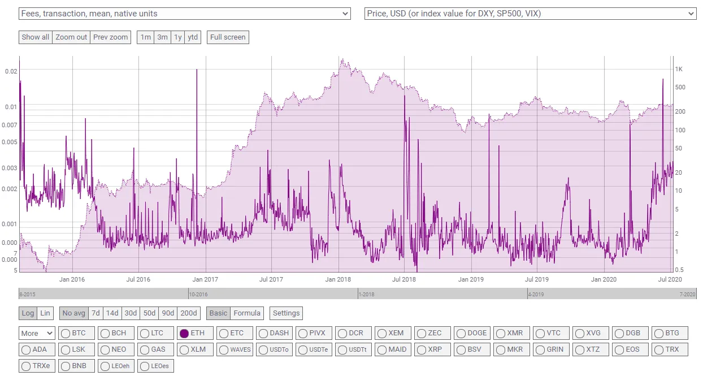The image size is (703, 380).
Task: Open the right metric dropdown (Price, USD)
Action: pyautogui.click(x=531, y=13)
